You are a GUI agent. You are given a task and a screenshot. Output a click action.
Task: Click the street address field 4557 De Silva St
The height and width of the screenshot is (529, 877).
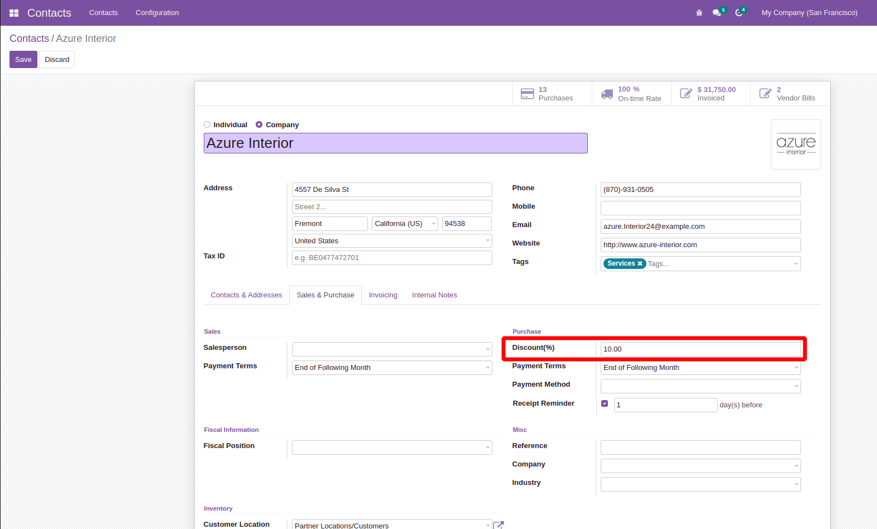coord(392,190)
